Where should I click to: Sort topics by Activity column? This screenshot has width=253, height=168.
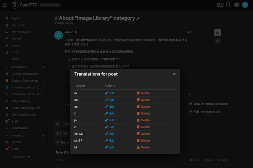tap(223, 160)
